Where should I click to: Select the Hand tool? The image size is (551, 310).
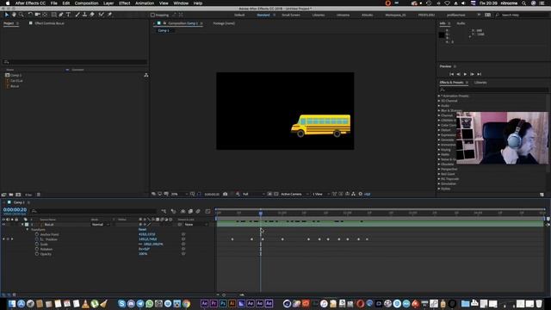14,15
